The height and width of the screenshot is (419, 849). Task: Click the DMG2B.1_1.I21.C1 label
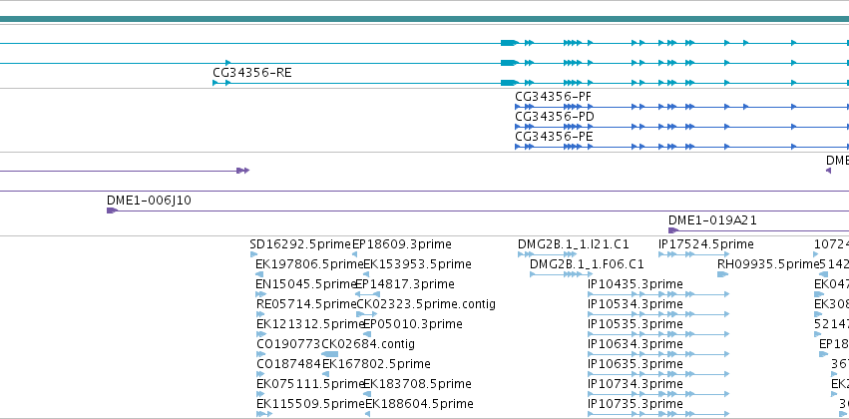click(574, 244)
